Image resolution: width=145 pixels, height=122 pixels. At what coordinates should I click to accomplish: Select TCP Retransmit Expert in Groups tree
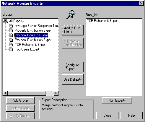pyautogui.click(x=31, y=45)
